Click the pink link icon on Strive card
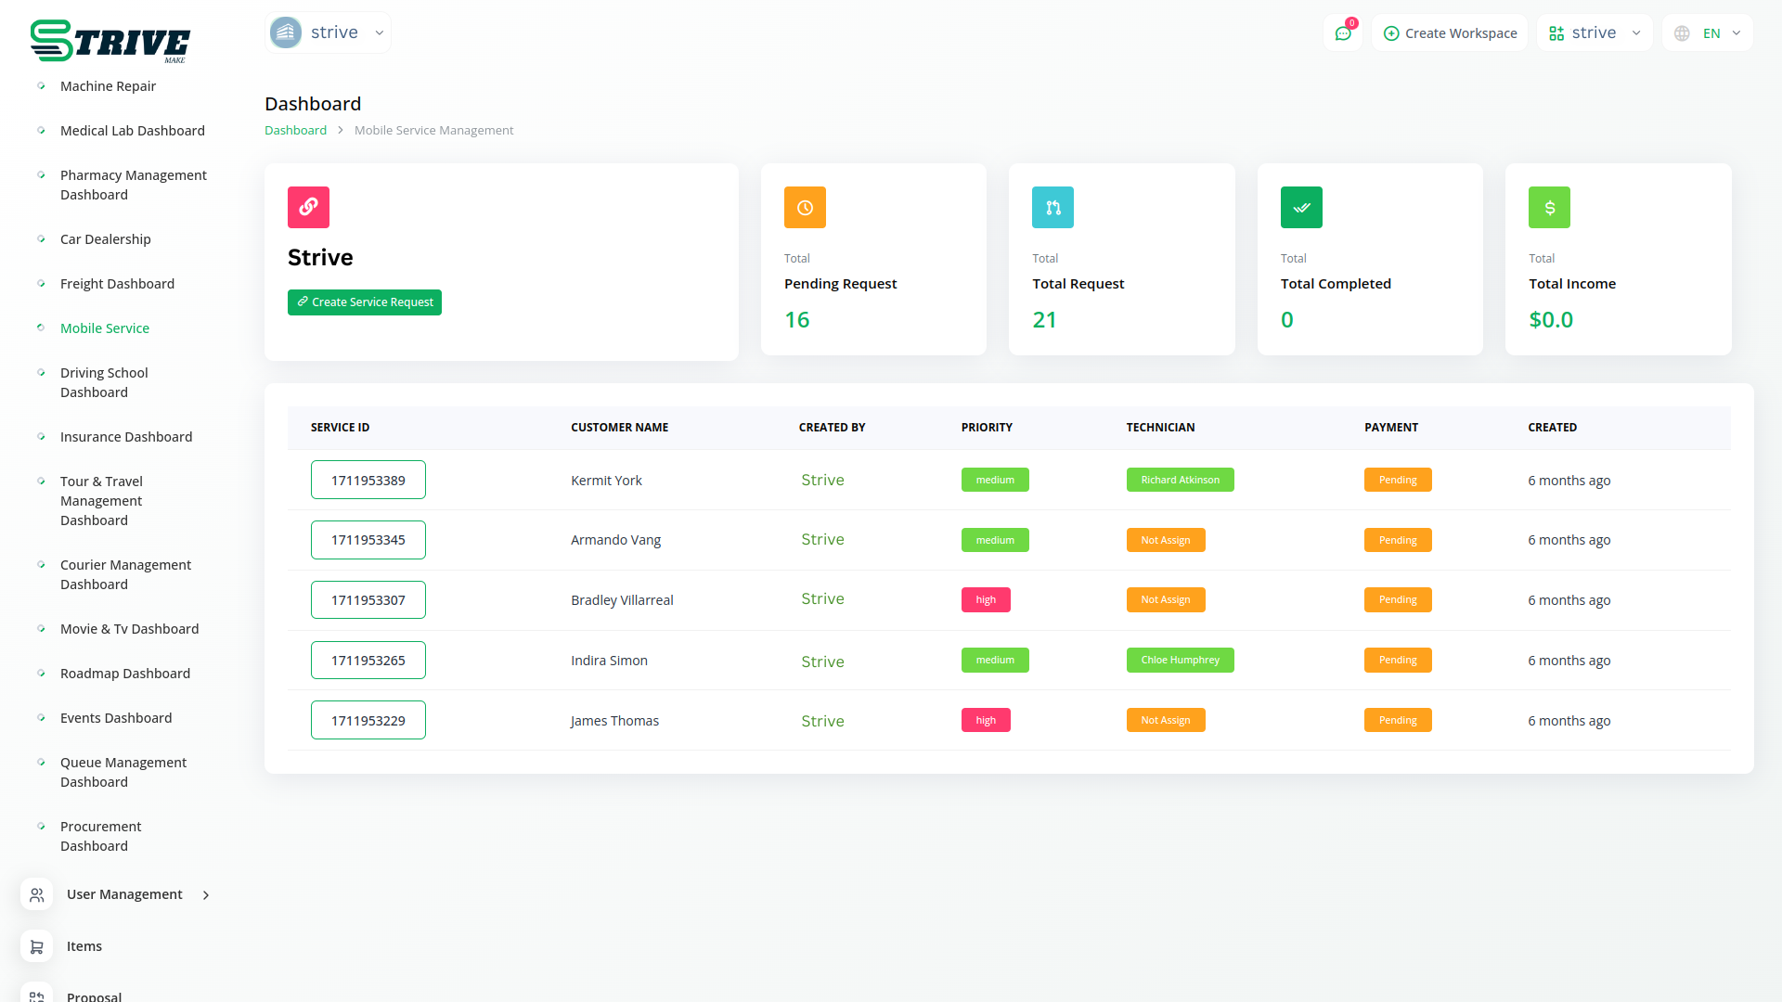 click(x=308, y=207)
